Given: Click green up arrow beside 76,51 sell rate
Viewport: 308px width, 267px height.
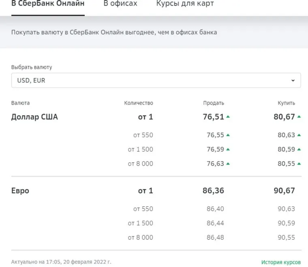Looking at the screenshot, I should pos(228,117).
